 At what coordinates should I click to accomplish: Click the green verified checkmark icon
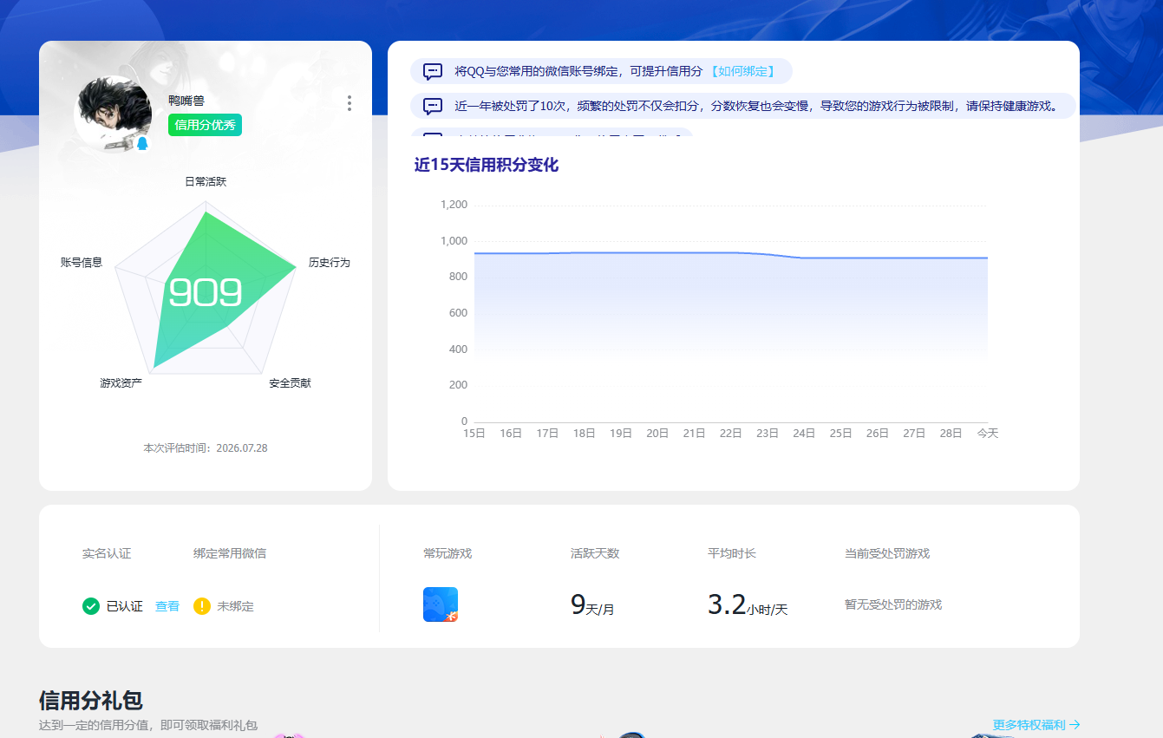(x=91, y=606)
